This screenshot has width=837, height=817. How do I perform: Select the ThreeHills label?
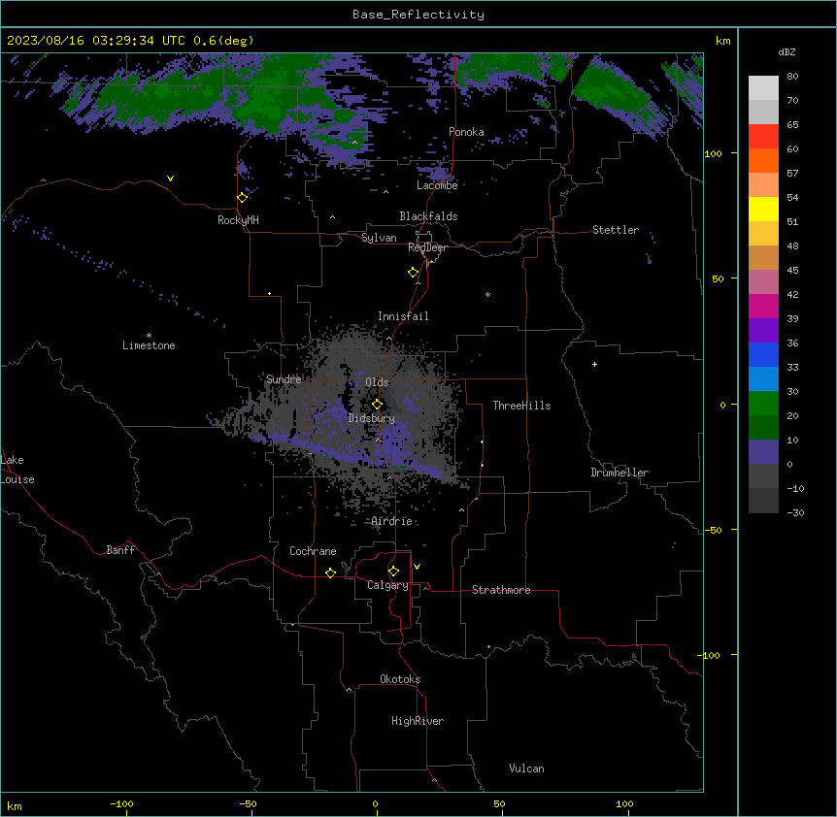pyautogui.click(x=521, y=406)
